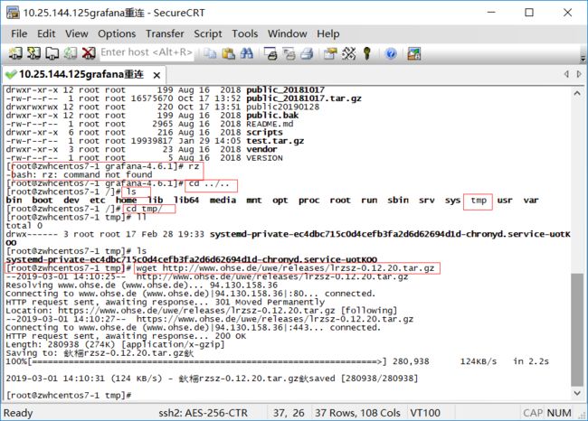Click the Reconnect toolbar icon
Screen dimensions: 588x421
point(71,53)
